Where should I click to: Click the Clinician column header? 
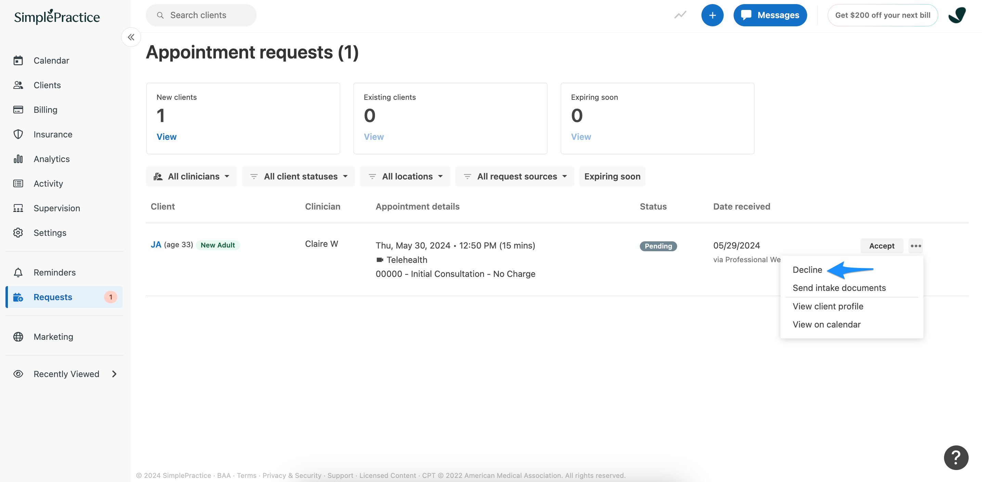[x=323, y=206]
